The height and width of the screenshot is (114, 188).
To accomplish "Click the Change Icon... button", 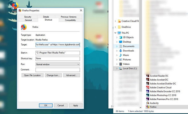I will 53,75.
